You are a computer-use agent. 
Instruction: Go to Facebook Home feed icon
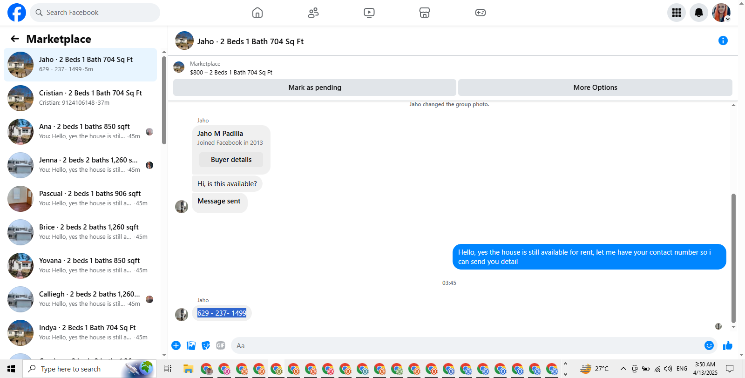click(x=257, y=13)
